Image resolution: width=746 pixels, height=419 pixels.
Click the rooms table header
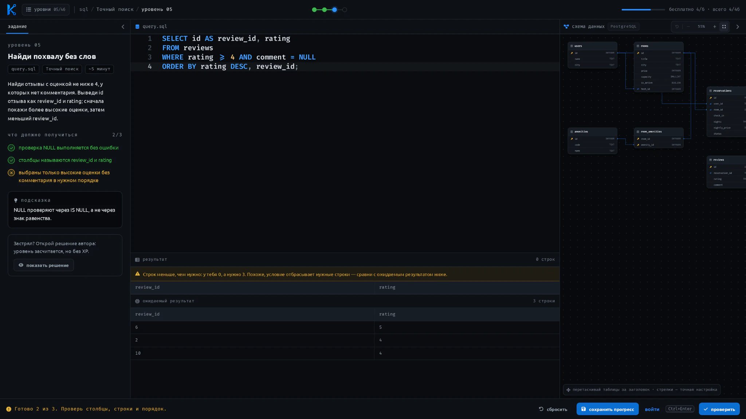pos(659,46)
